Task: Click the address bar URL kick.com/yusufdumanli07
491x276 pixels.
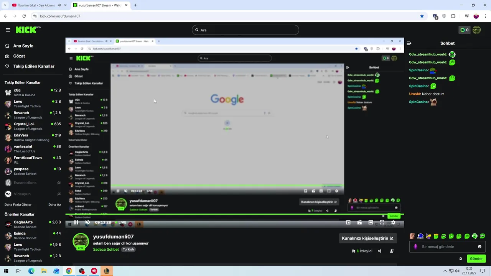Action: (x=60, y=16)
